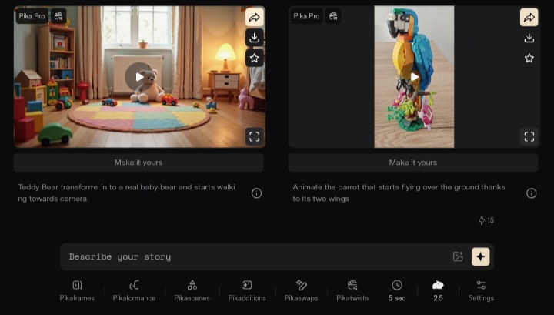
Task: Expand teddy bear video to fullscreen
Action: click(x=255, y=136)
